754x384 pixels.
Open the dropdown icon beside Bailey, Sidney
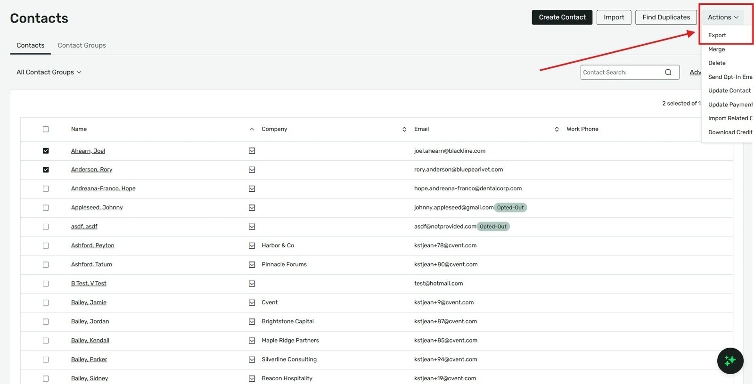[x=252, y=378]
